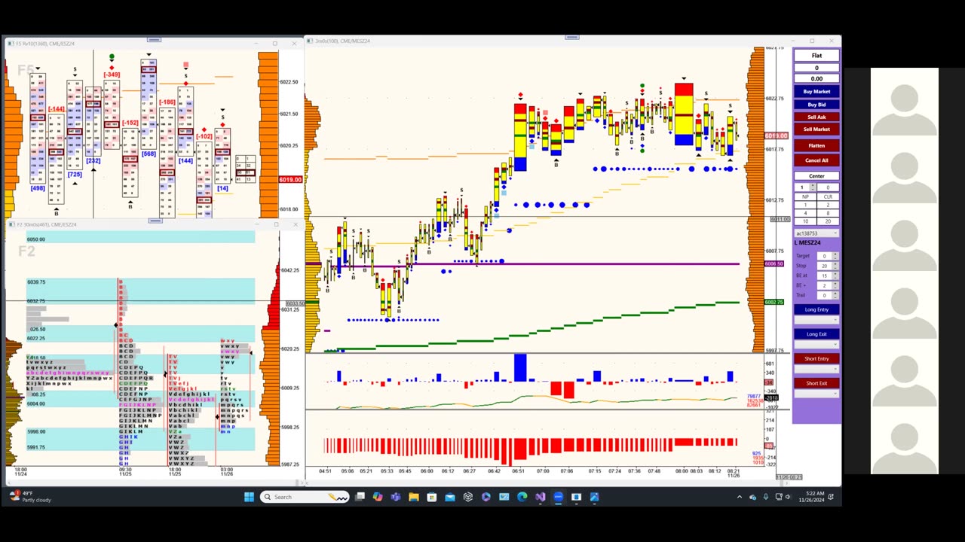Open File Explorer from the taskbar
The image size is (965, 542).
(414, 497)
